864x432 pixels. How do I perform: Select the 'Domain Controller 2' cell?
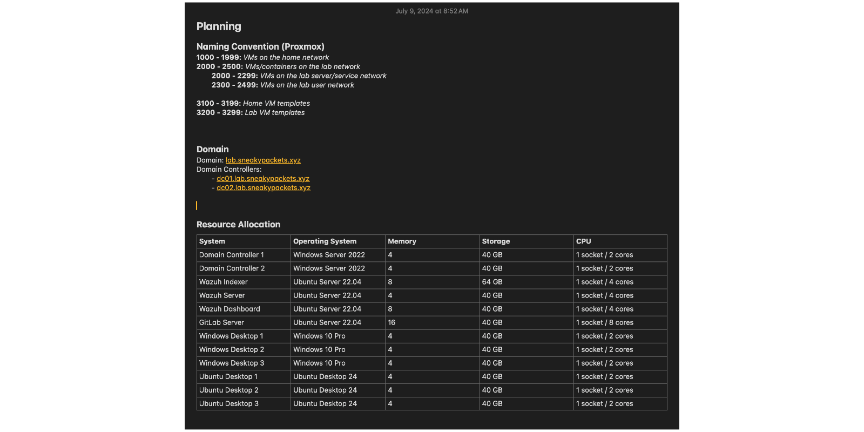click(x=244, y=268)
